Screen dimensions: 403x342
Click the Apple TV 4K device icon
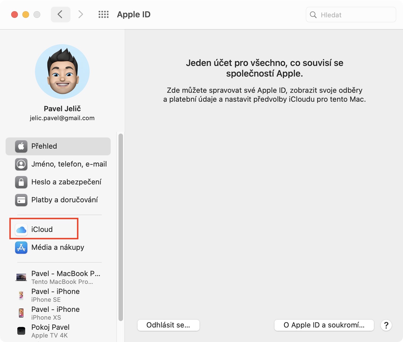point(21,331)
